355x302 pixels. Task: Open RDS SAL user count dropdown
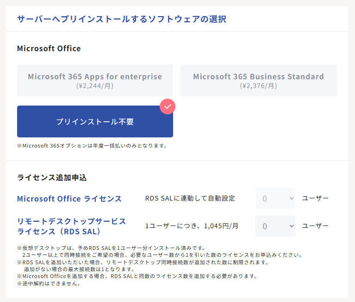tap(275, 226)
